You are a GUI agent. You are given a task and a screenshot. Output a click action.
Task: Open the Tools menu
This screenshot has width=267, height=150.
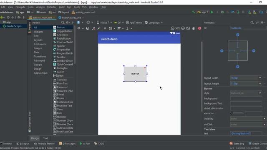77,7
